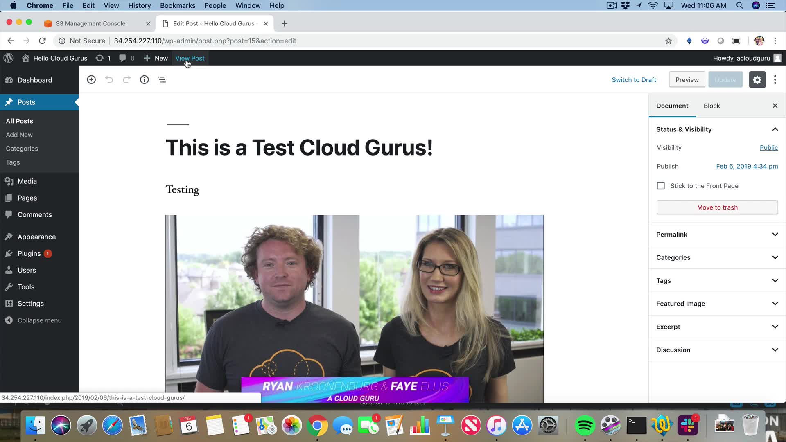
Task: Open the content structure info icon
Action: pyautogui.click(x=144, y=80)
